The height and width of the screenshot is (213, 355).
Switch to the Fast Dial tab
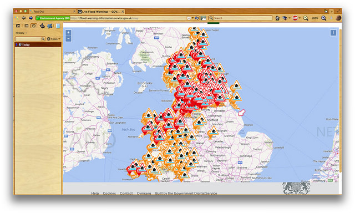click(x=52, y=11)
